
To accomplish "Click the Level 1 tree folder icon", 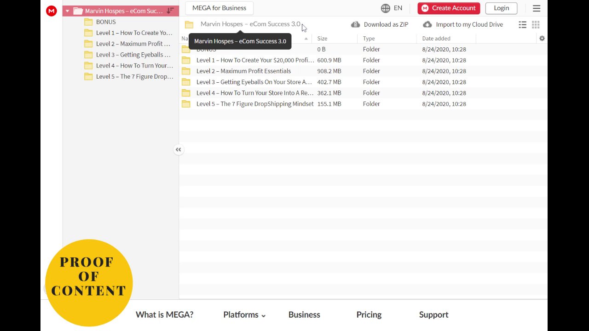I will coord(88,33).
